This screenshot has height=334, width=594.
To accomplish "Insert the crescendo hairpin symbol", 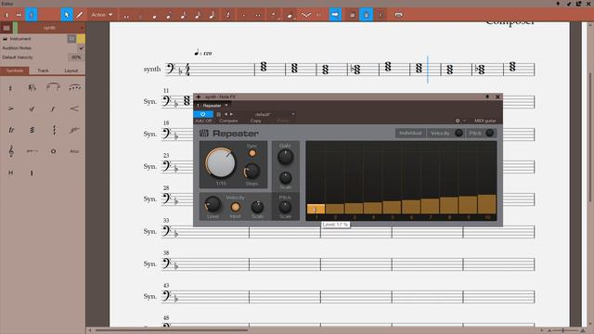I will tap(74, 109).
